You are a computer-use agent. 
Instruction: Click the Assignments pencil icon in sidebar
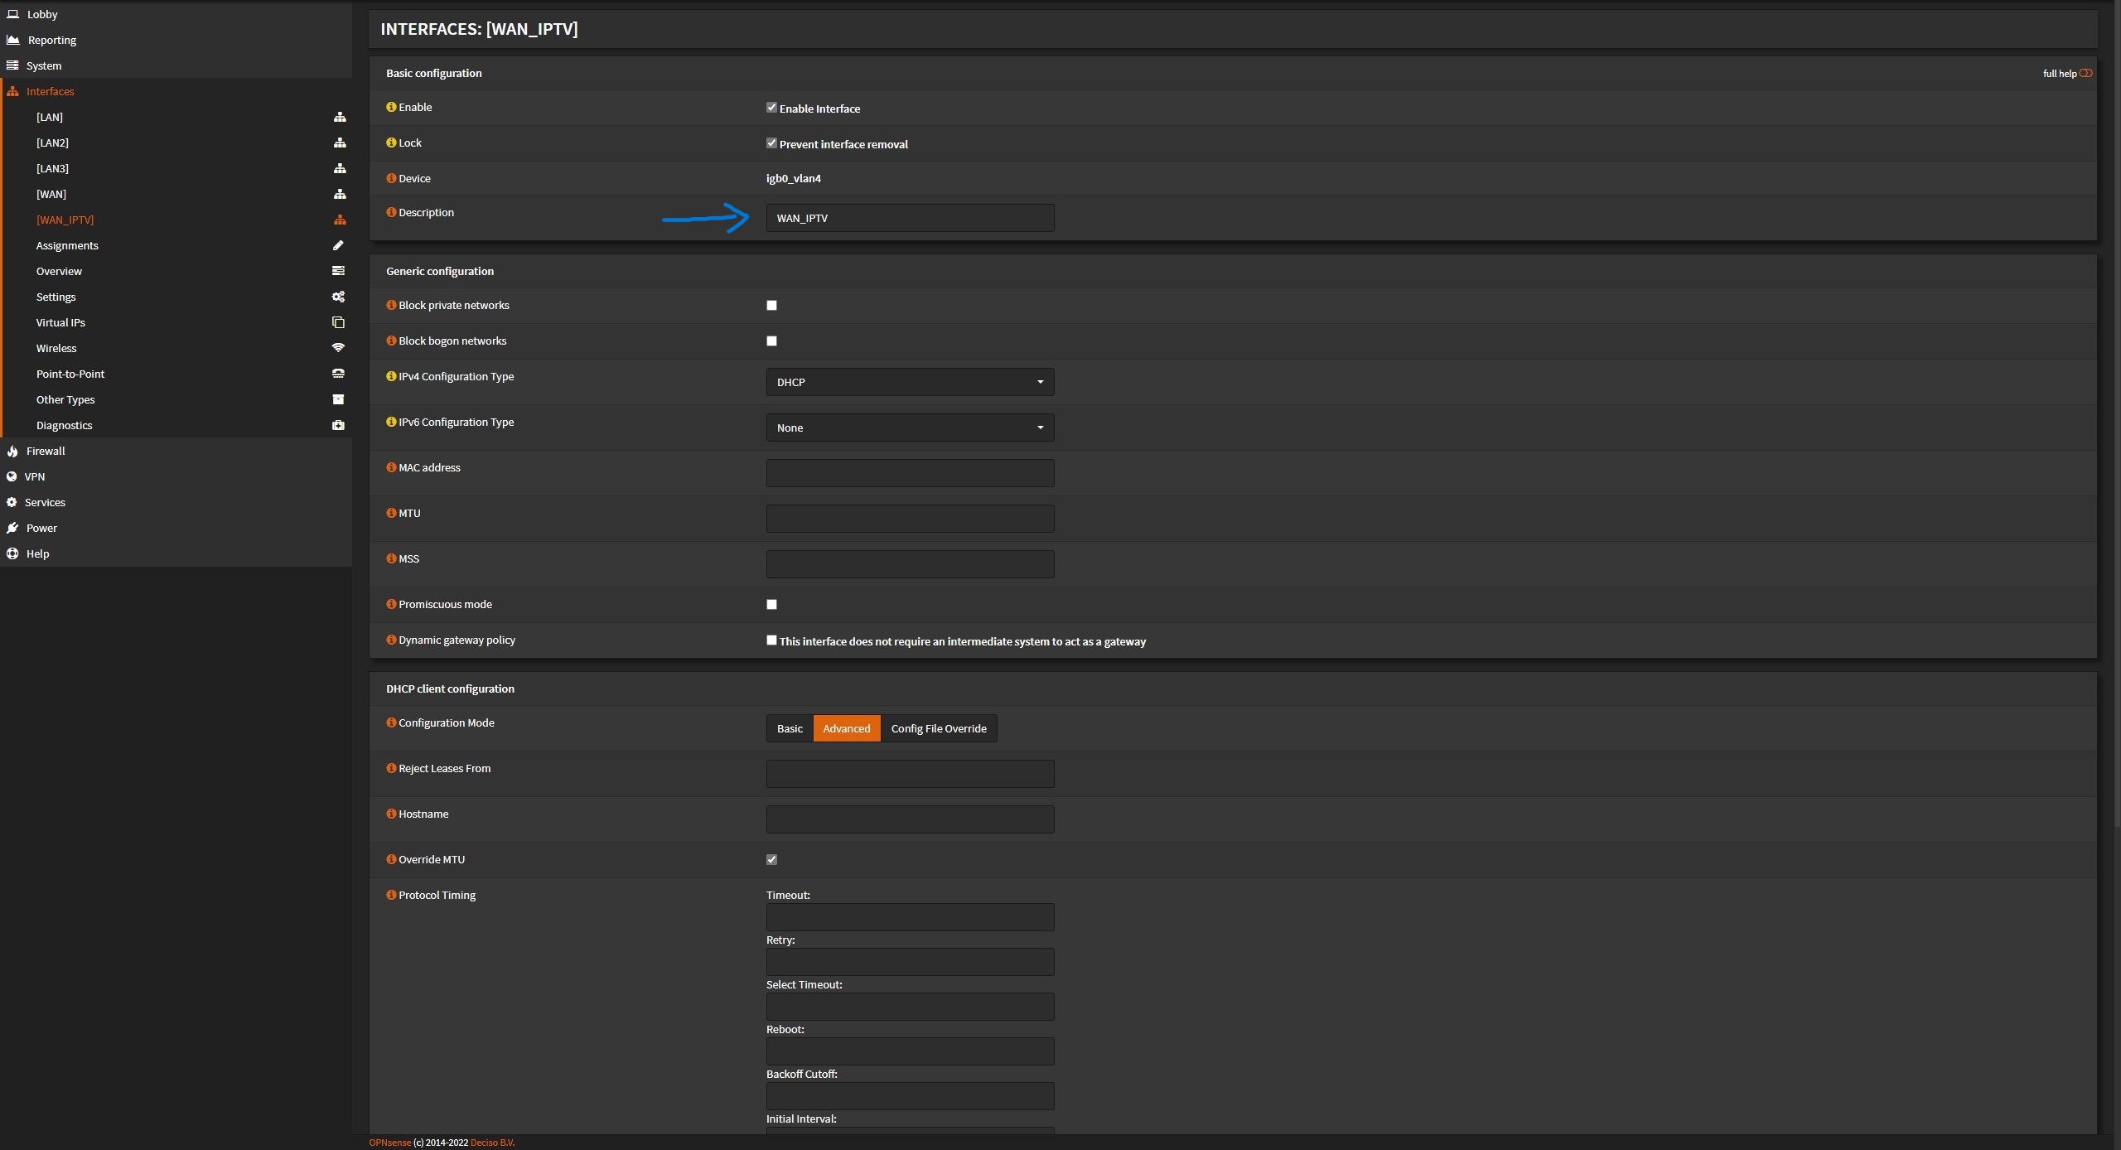[x=338, y=245]
